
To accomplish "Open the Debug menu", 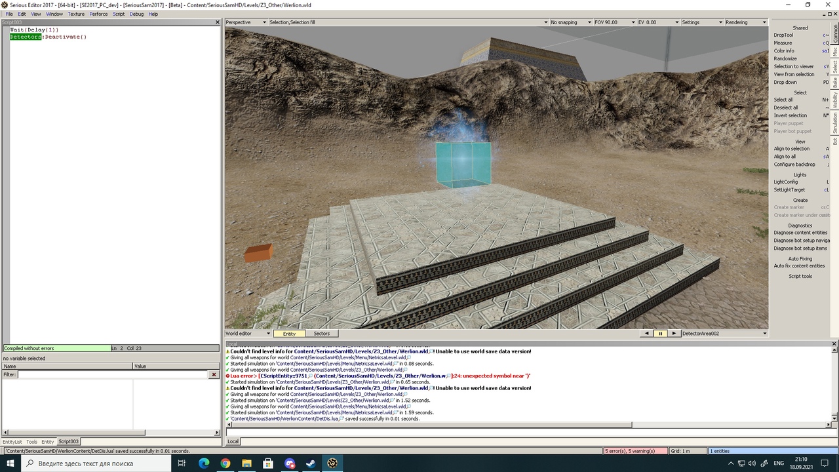I will click(x=136, y=14).
